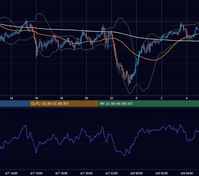
Task: Click the '18' hour label on price chart axis
Action: click(61, 98)
